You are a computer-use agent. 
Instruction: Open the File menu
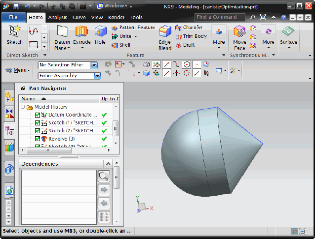tap(13, 17)
